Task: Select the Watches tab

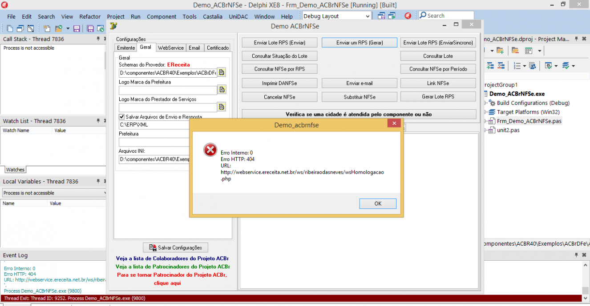Action: click(x=15, y=170)
